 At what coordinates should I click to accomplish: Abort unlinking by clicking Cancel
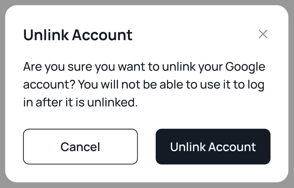pyautogui.click(x=80, y=147)
